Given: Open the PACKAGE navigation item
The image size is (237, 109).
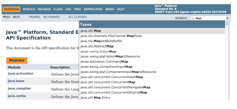Looking at the screenshot, I should coord(44,9).
